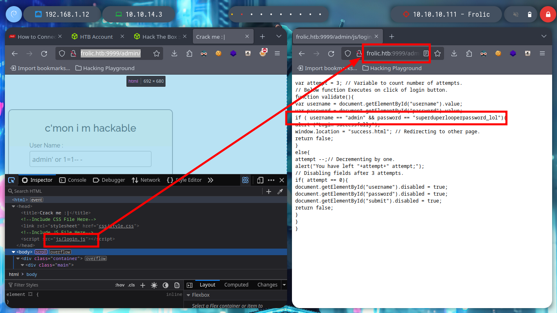Toggle the sidebar split pane icon

tap(189, 285)
